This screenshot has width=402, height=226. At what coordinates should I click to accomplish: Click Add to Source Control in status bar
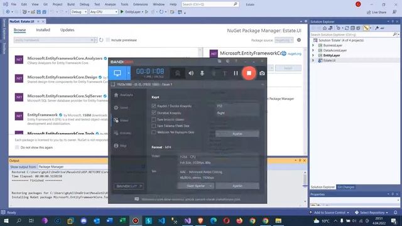point(329,213)
